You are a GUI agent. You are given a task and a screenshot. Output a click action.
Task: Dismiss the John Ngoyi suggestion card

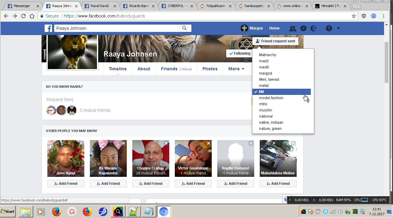coord(81,143)
